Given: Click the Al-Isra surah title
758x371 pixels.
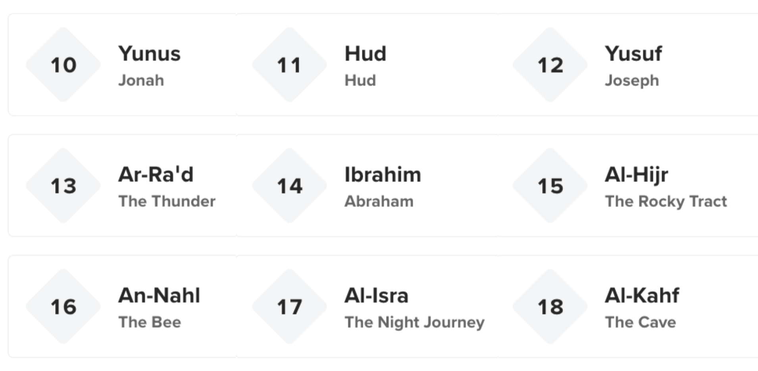Looking at the screenshot, I should [x=376, y=296].
